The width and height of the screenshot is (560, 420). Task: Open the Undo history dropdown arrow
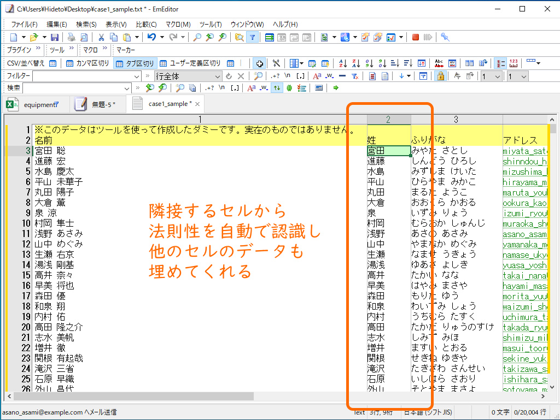(x=162, y=37)
